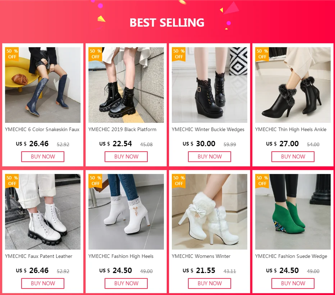Open the white patent lace-up boots image
This screenshot has height=295, width=335.
(x=43, y=212)
